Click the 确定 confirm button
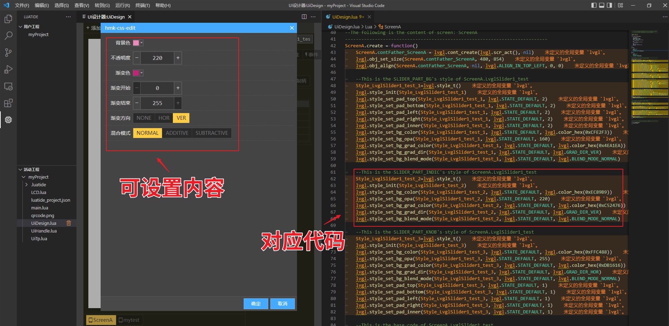 coord(256,304)
